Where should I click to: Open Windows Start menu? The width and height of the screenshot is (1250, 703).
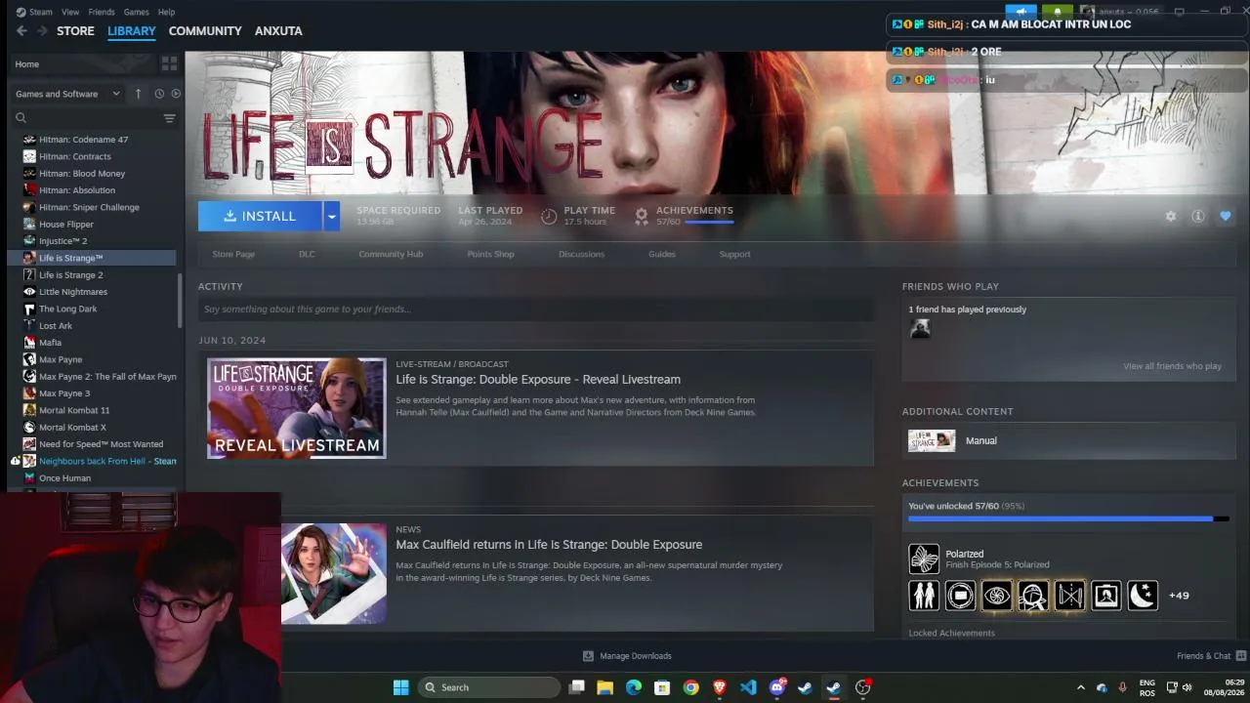[400, 687]
